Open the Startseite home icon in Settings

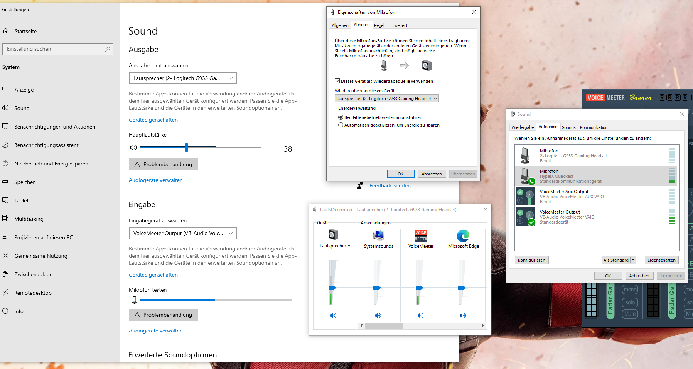click(6, 31)
